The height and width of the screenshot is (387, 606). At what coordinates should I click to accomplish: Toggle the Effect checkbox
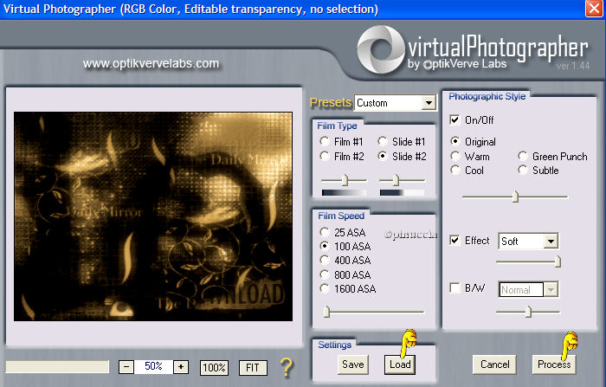[x=455, y=240]
